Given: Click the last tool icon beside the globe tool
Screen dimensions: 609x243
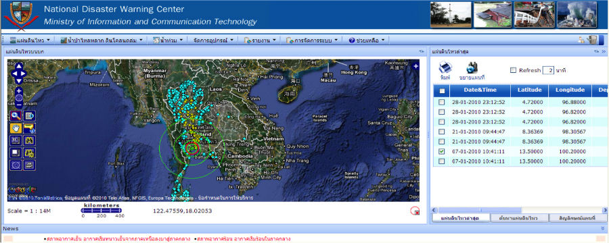Looking at the screenshot, I should point(30,165).
